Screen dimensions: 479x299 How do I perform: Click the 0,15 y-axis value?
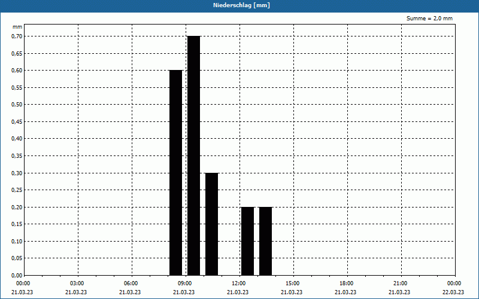click(17, 224)
